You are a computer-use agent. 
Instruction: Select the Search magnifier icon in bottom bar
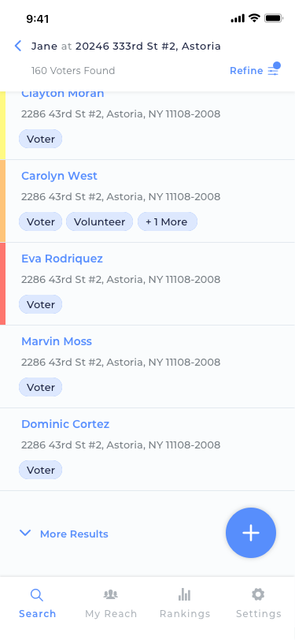(37, 595)
